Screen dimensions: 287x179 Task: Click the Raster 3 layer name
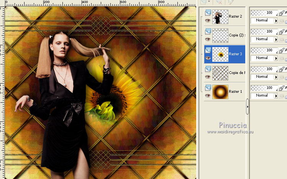click(235, 54)
